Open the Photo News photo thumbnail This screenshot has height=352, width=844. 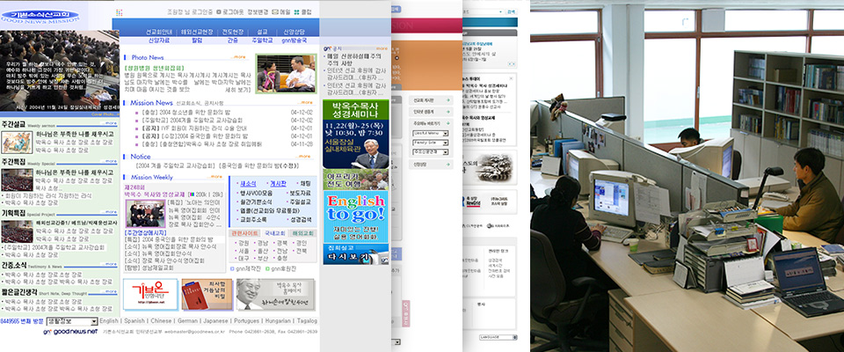click(286, 74)
